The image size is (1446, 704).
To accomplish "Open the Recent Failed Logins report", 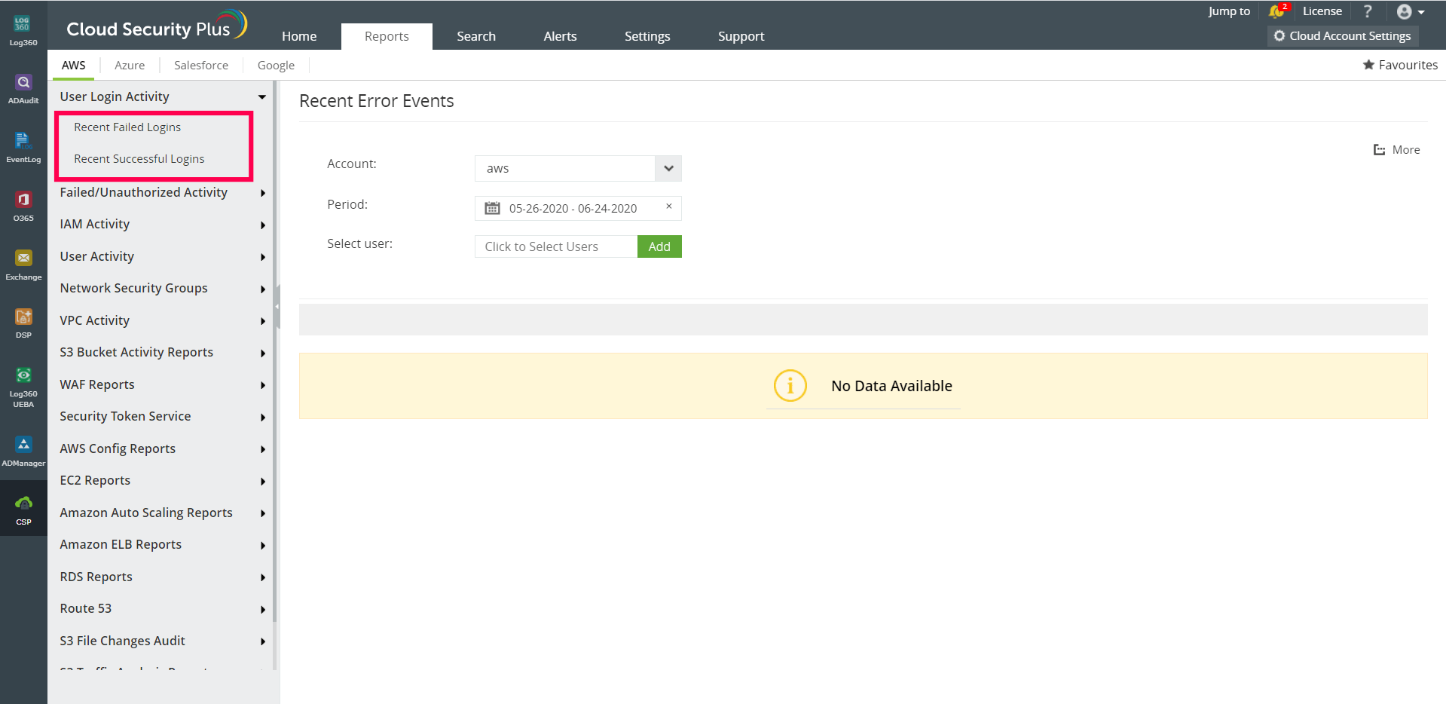I will pyautogui.click(x=127, y=127).
